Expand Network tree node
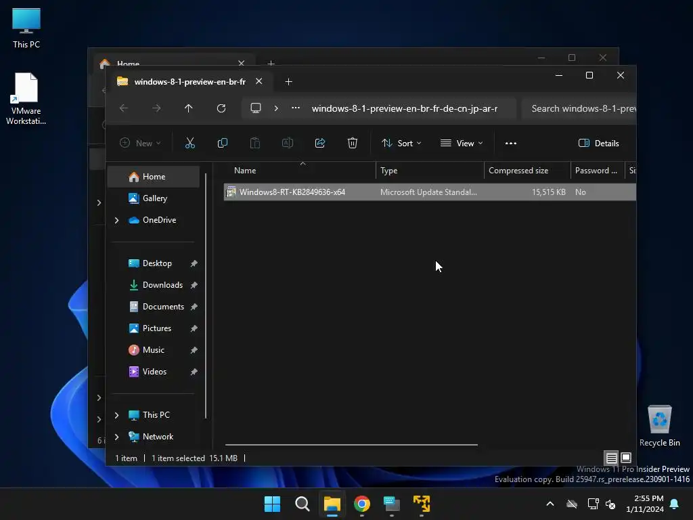 click(116, 437)
